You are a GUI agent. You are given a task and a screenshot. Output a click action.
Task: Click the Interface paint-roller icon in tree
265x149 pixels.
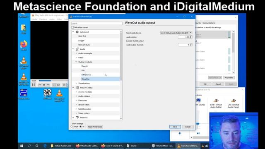click(x=77, y=118)
